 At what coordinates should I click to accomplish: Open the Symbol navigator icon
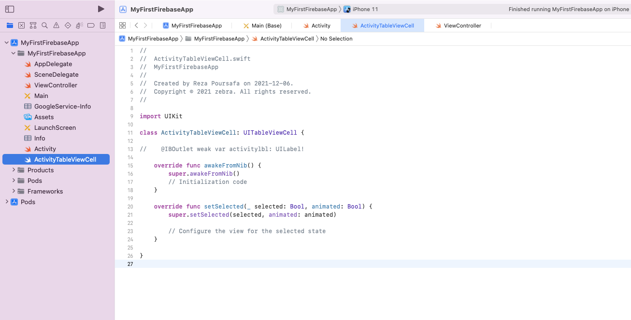(x=33, y=25)
